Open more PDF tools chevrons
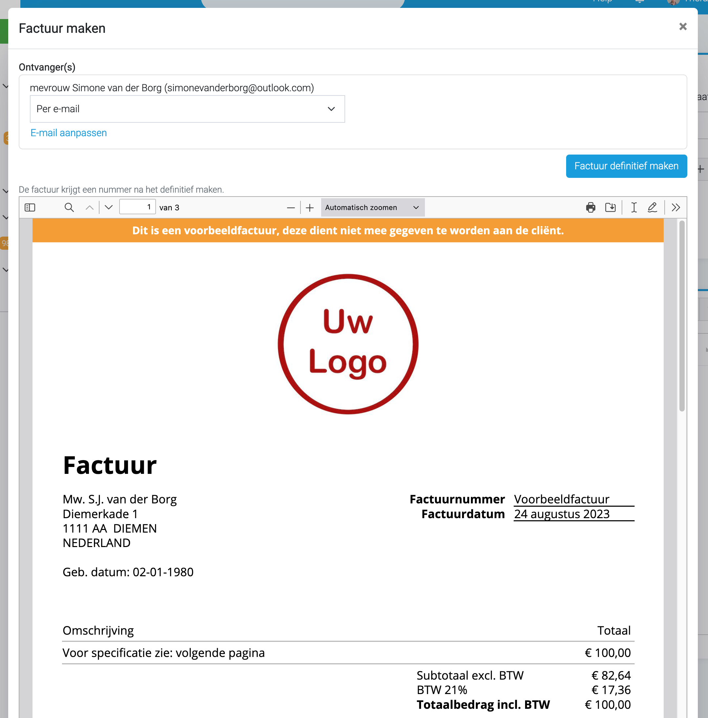This screenshot has width=708, height=718. click(676, 207)
